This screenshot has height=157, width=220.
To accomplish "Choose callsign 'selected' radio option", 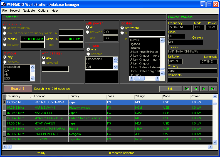I will (x=43, y=63).
